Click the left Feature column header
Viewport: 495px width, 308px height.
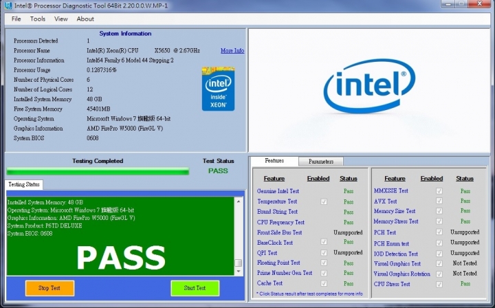tap(274, 179)
